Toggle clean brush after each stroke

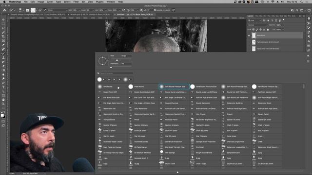pos(44,10)
